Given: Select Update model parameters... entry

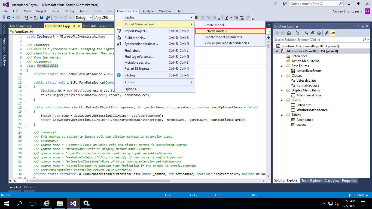Looking at the screenshot, I should 230,37.
